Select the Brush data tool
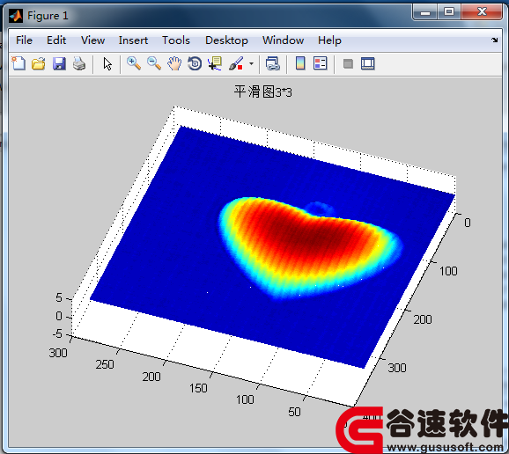509x454 pixels. pos(236,63)
